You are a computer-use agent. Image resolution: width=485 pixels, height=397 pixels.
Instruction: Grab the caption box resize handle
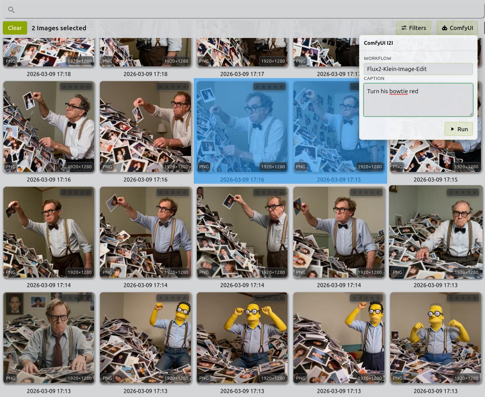[471, 114]
